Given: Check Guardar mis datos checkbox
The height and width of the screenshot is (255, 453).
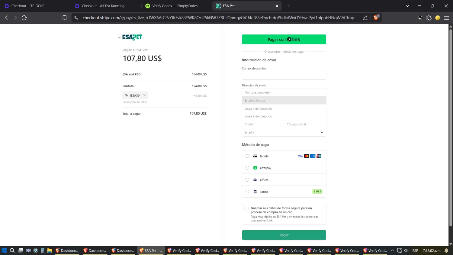Looking at the screenshot, I should click(246, 208).
